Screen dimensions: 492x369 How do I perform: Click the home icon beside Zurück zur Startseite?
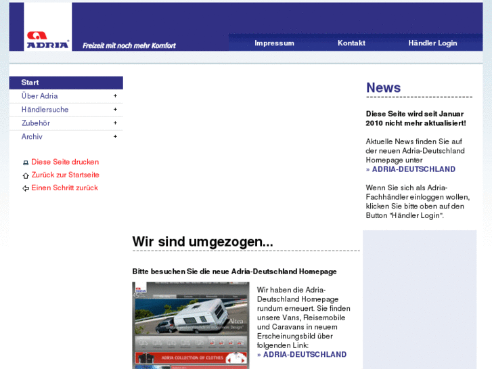coord(26,175)
